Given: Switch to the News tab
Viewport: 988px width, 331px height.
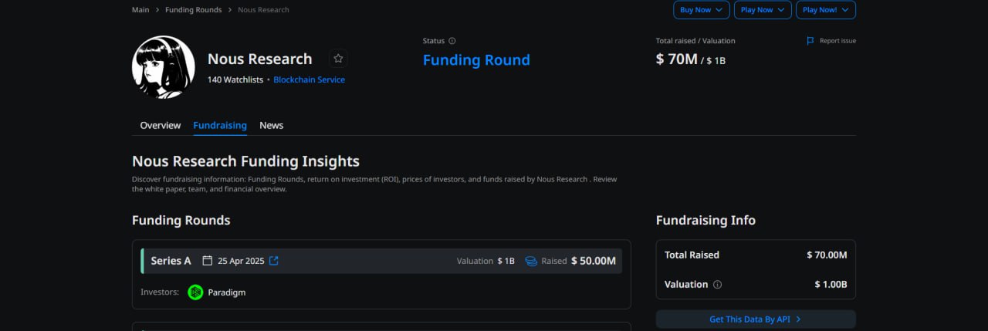Looking at the screenshot, I should 271,125.
